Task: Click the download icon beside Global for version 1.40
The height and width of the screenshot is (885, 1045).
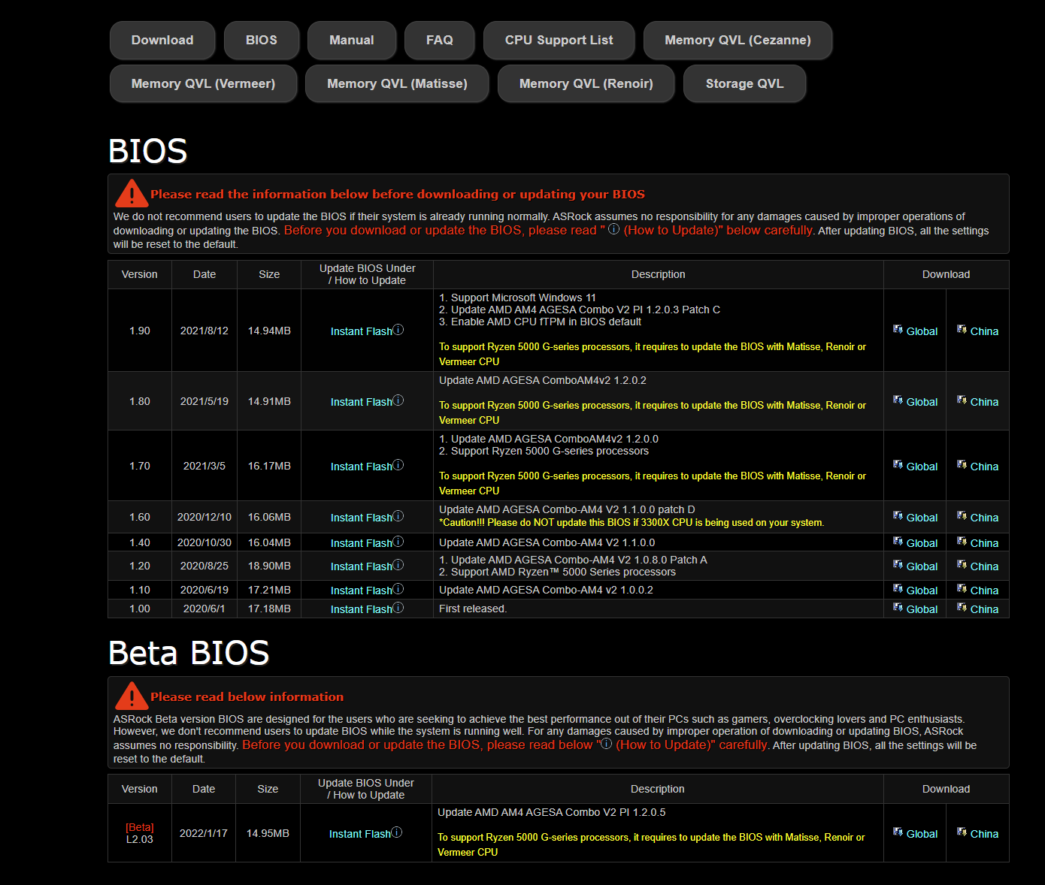Action: [898, 541]
